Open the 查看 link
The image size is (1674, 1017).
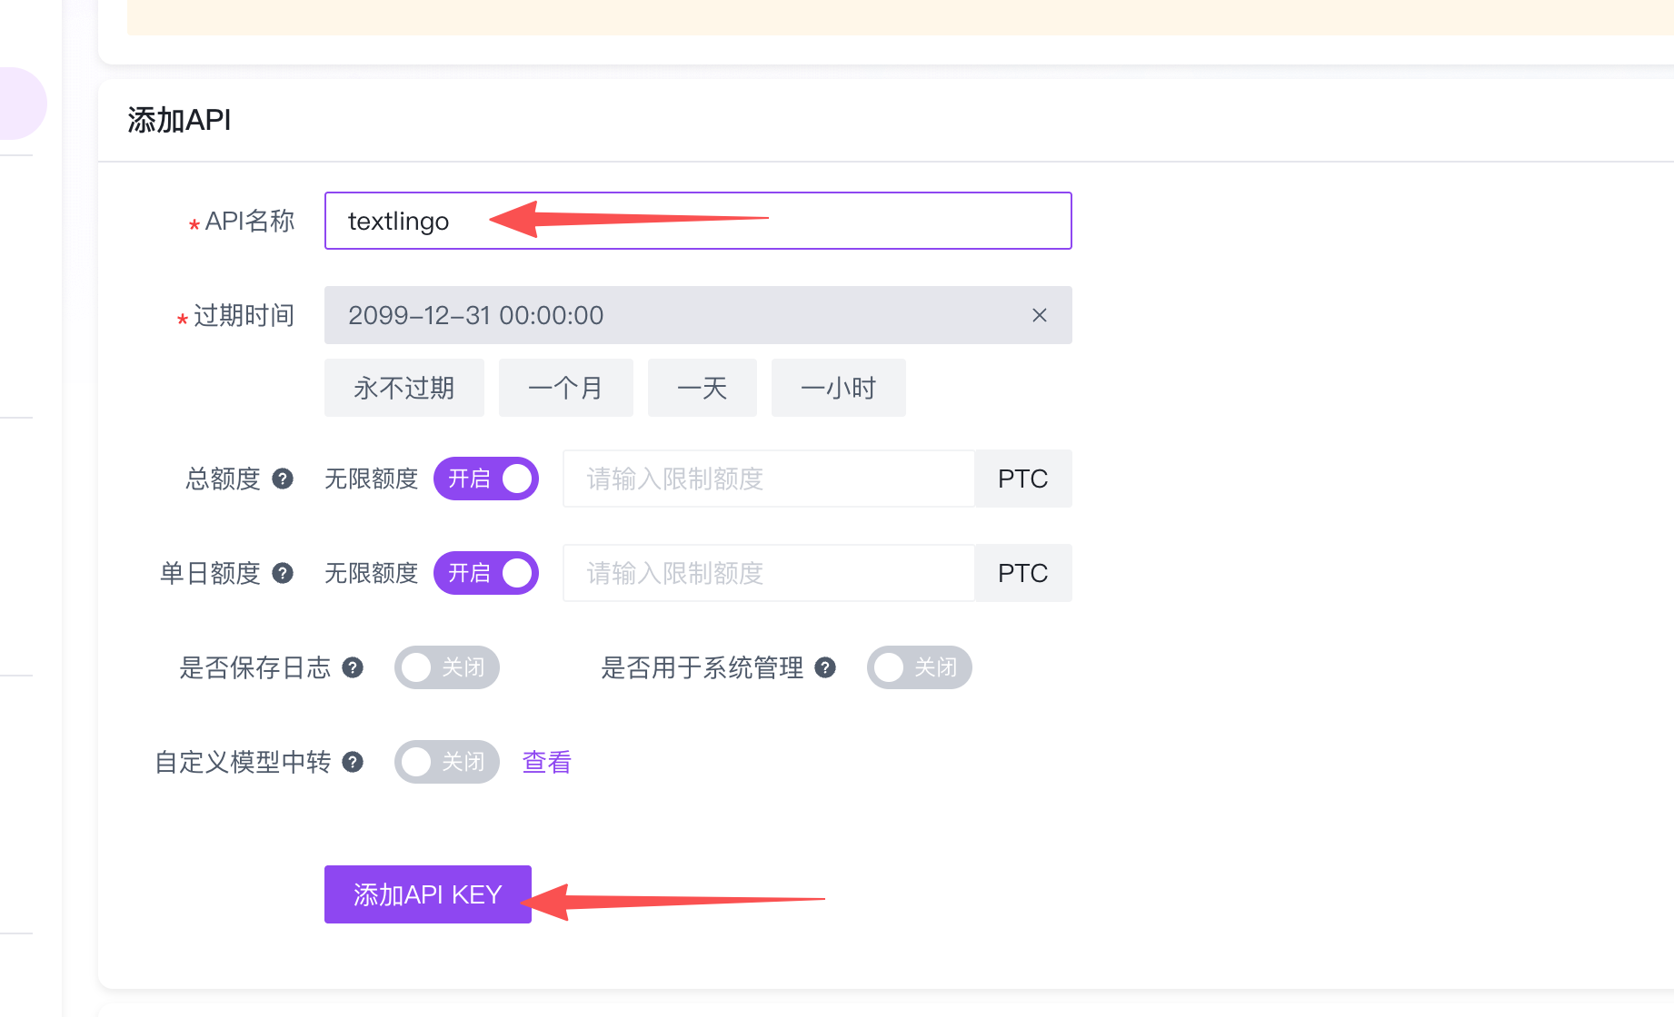(547, 762)
